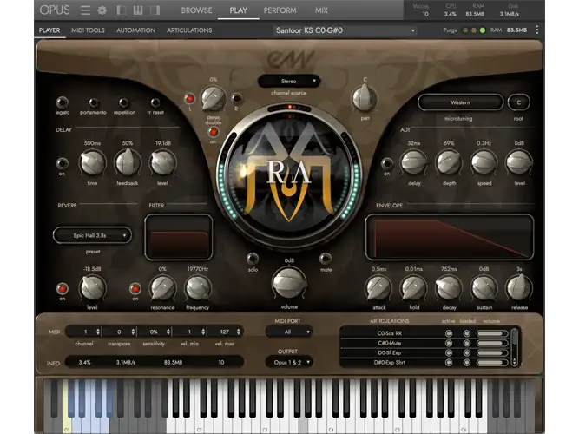579x434 pixels.
Task: Click the filter frequency knob
Action: (198, 288)
